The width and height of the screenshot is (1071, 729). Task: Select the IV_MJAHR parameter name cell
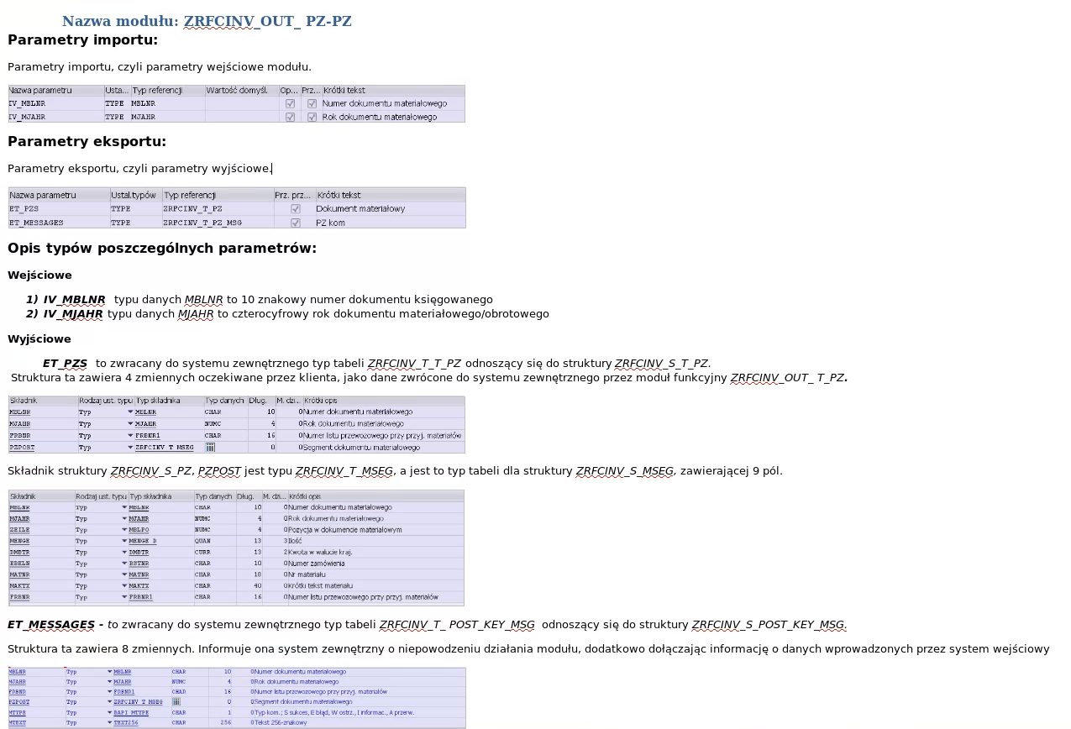(x=56, y=117)
